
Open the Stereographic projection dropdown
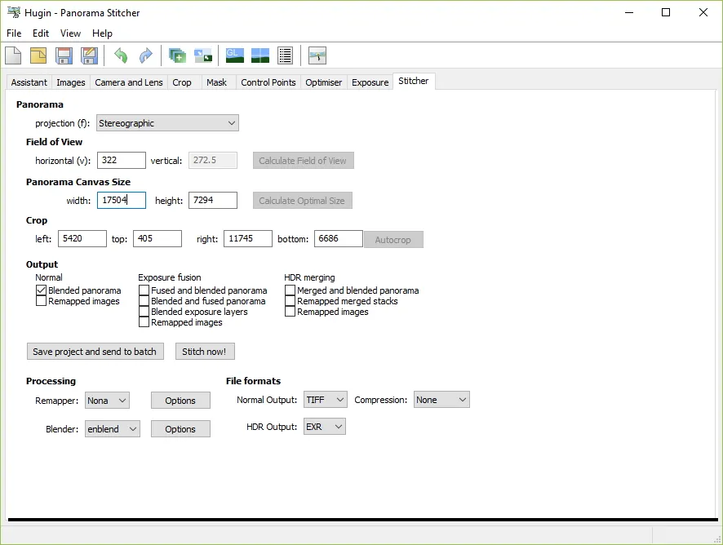click(x=167, y=123)
